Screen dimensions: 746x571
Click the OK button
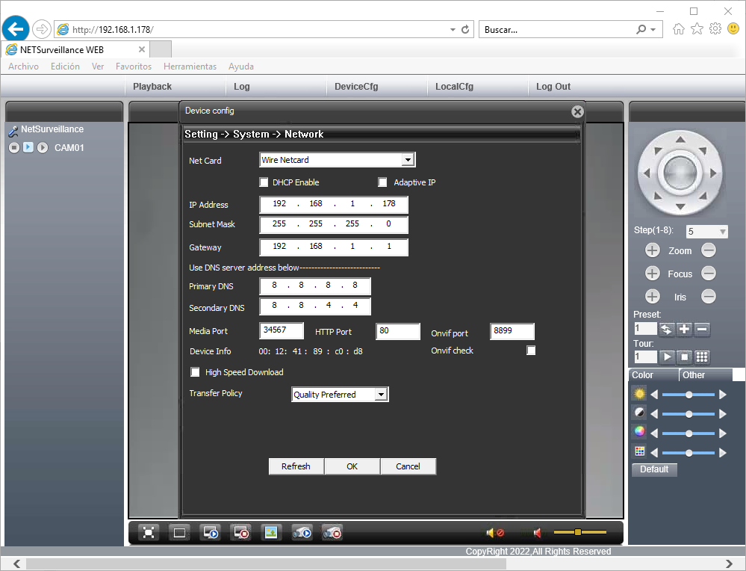[352, 466]
